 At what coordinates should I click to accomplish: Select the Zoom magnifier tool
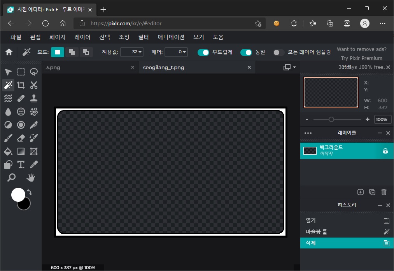pyautogui.click(x=11, y=178)
